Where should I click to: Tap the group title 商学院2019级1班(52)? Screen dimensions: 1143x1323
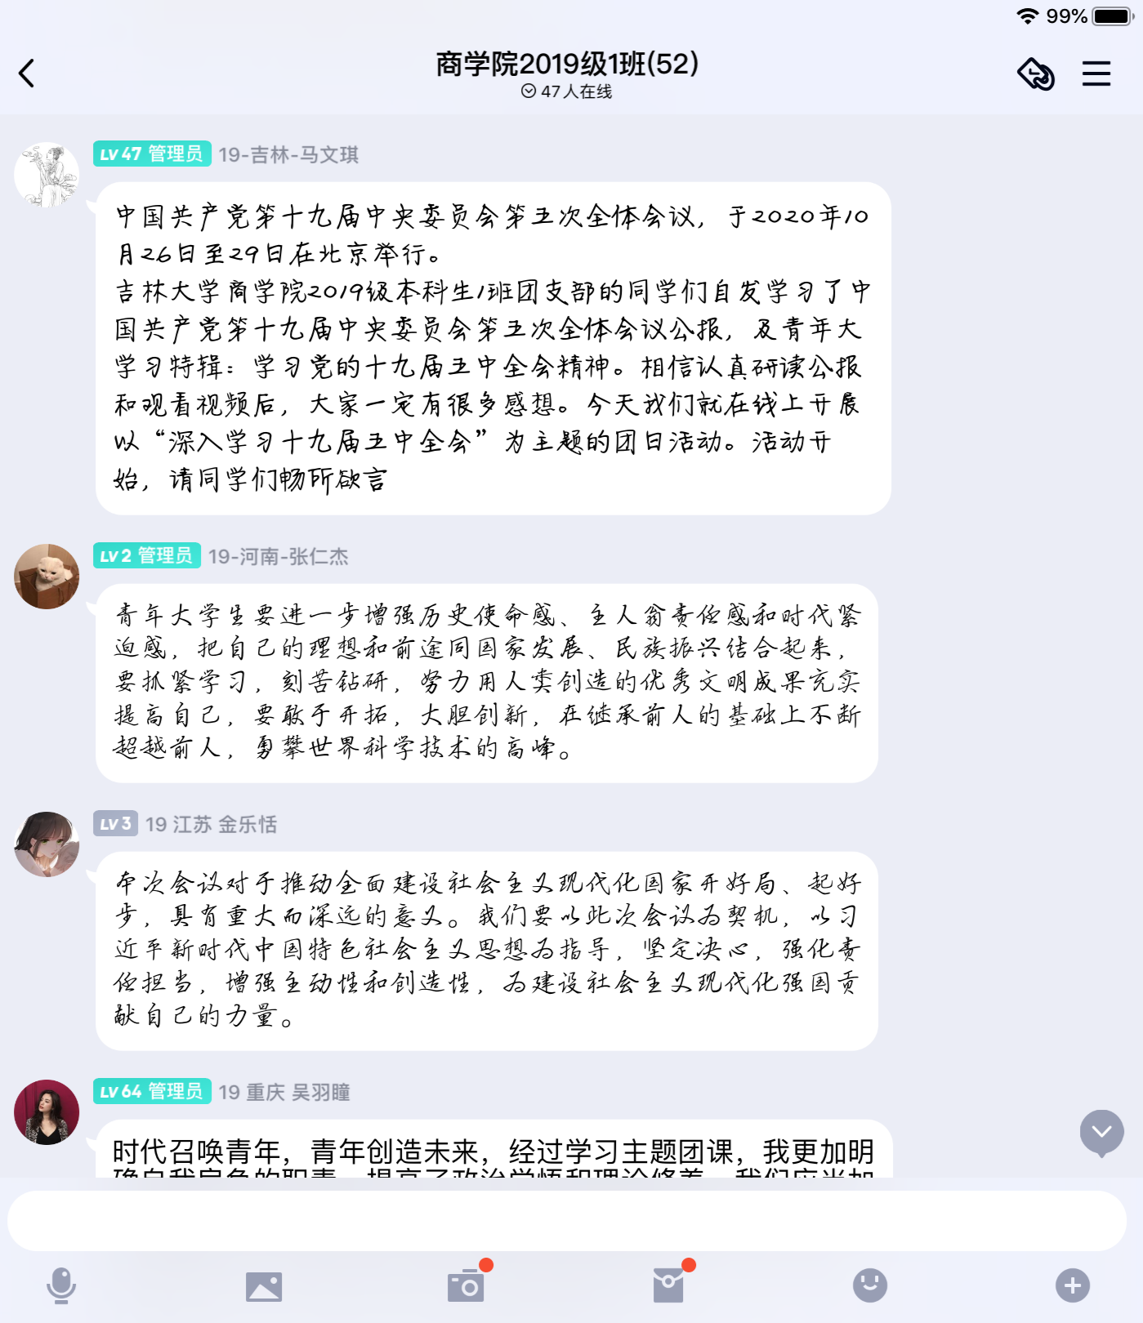tap(567, 64)
